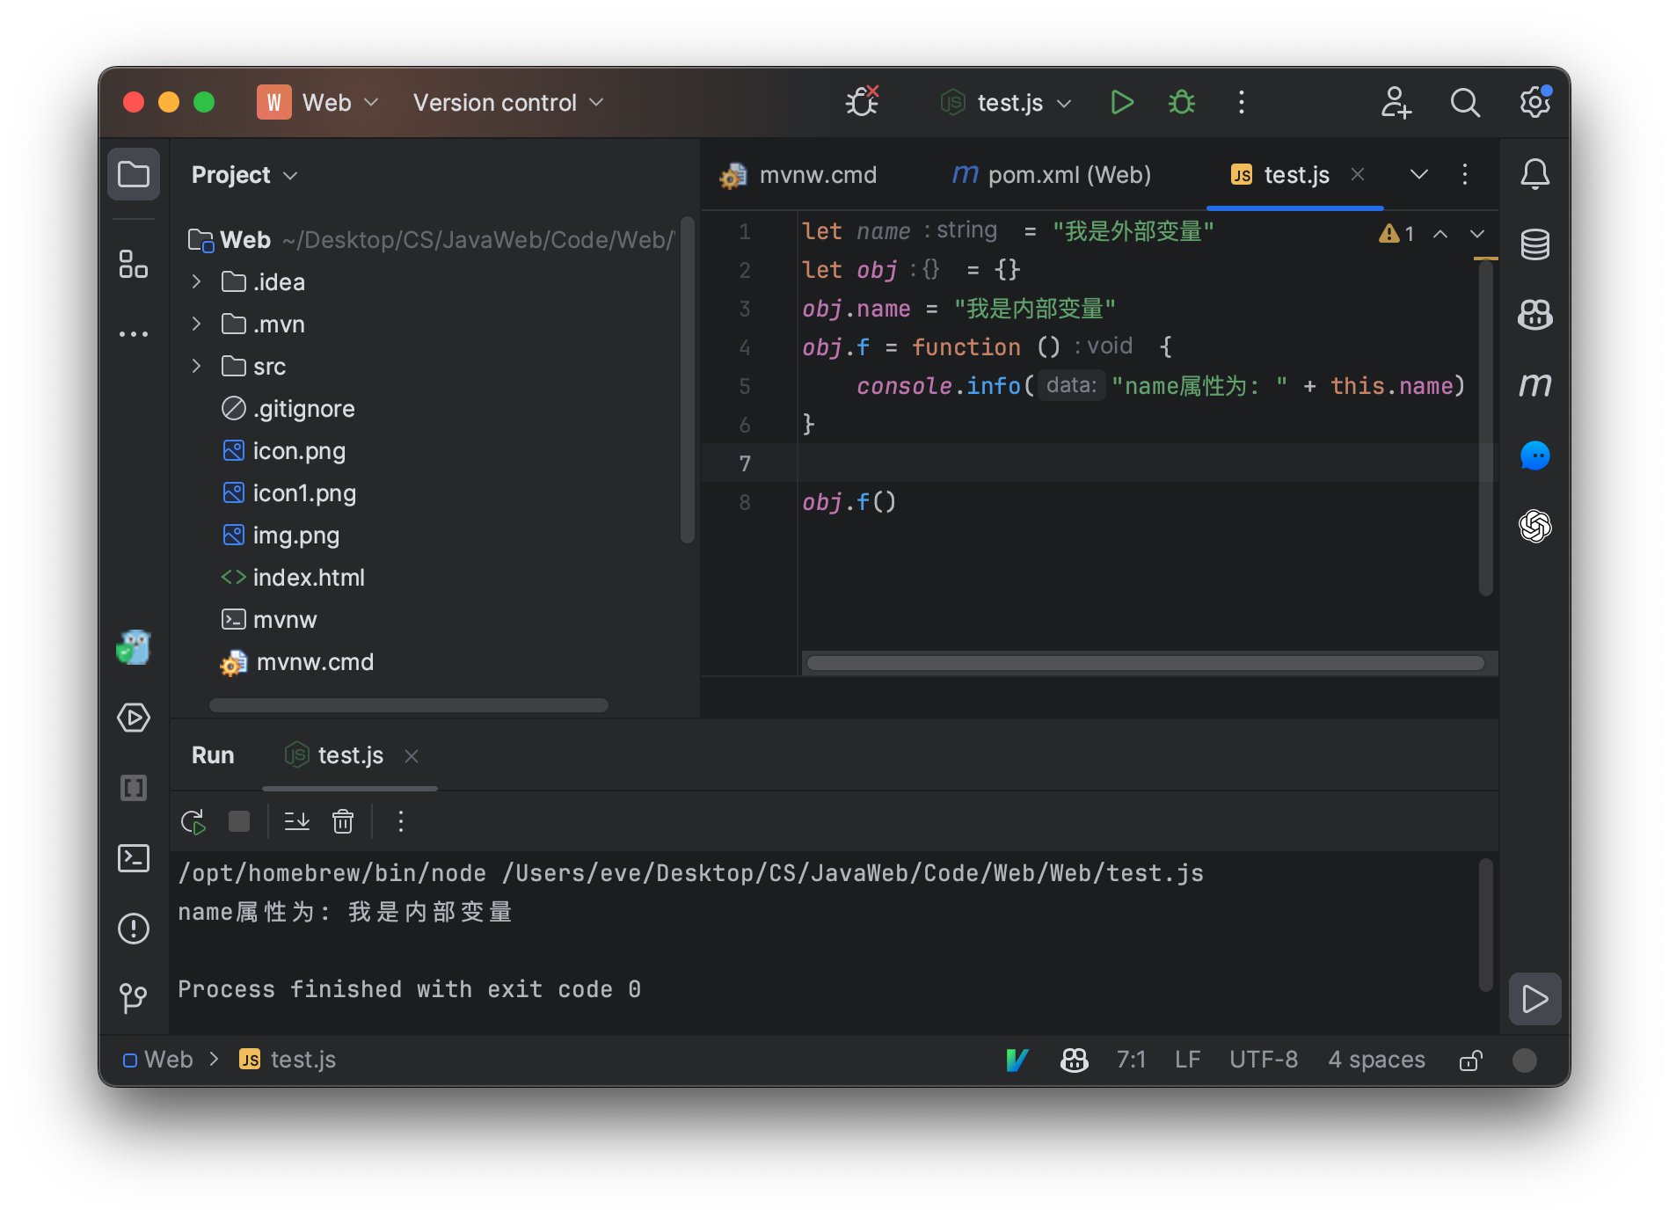Open the Git version control tool window
The image size is (1669, 1217).
click(134, 998)
